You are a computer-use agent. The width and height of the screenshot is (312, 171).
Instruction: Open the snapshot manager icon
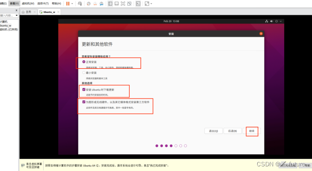[x=102, y=4]
